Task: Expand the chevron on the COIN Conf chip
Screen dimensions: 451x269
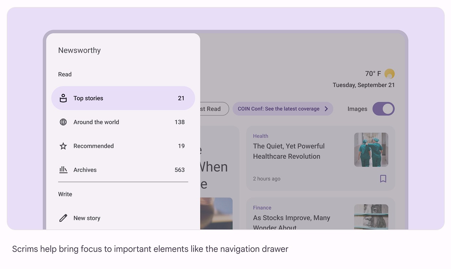Action: click(326, 109)
